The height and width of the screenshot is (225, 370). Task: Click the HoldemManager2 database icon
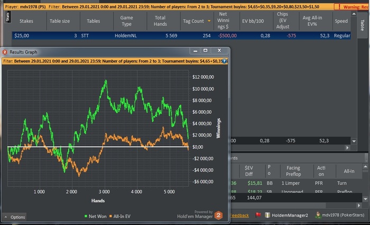(x=267, y=215)
